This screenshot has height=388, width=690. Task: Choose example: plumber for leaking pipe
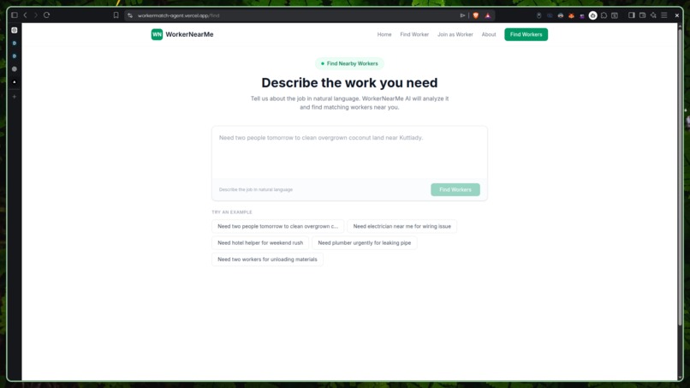(x=365, y=242)
